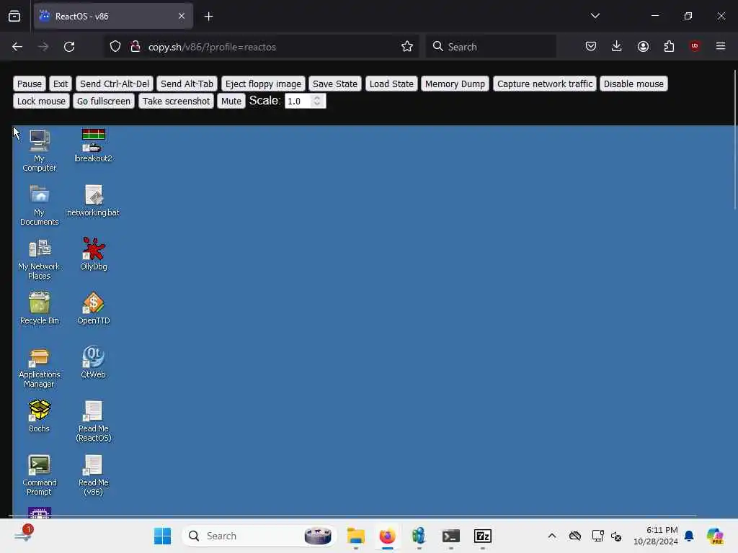Click the Exit button
This screenshot has width=738, height=553.
pyautogui.click(x=61, y=84)
